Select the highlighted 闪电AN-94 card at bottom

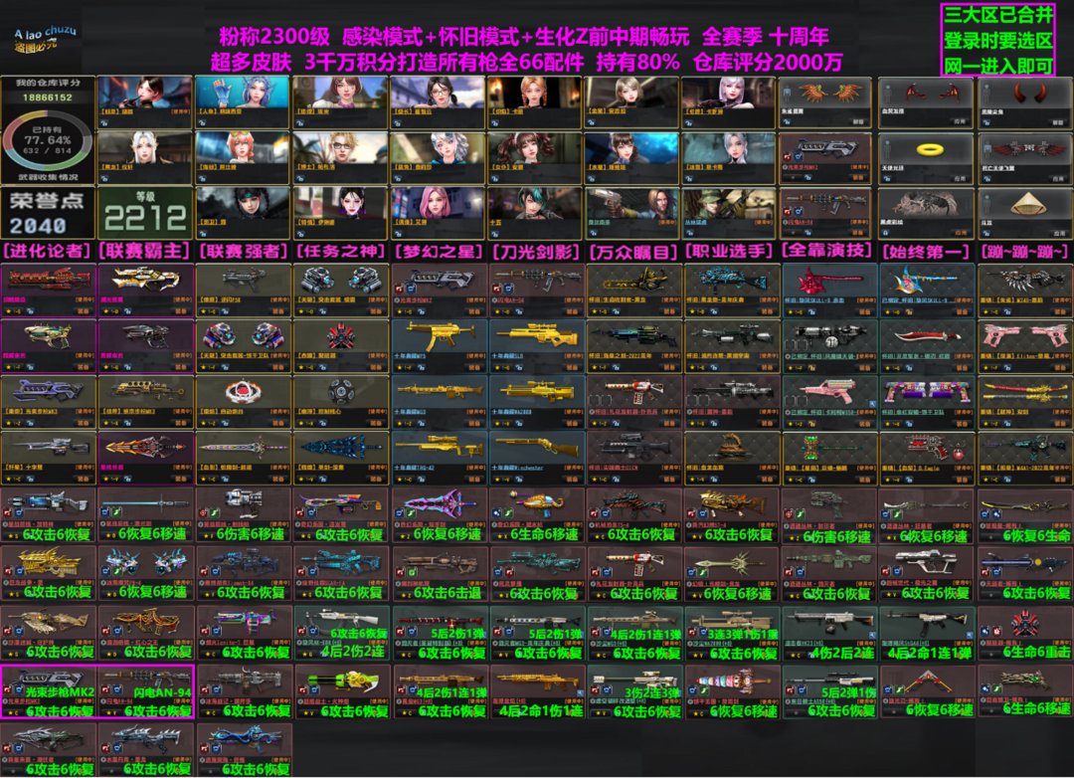pos(146,690)
